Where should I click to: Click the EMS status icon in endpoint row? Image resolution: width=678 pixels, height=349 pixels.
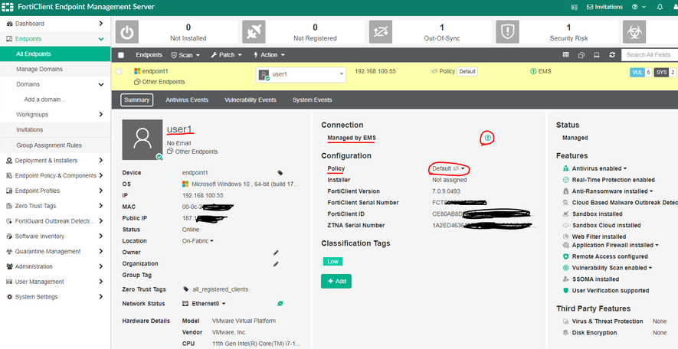(532, 71)
